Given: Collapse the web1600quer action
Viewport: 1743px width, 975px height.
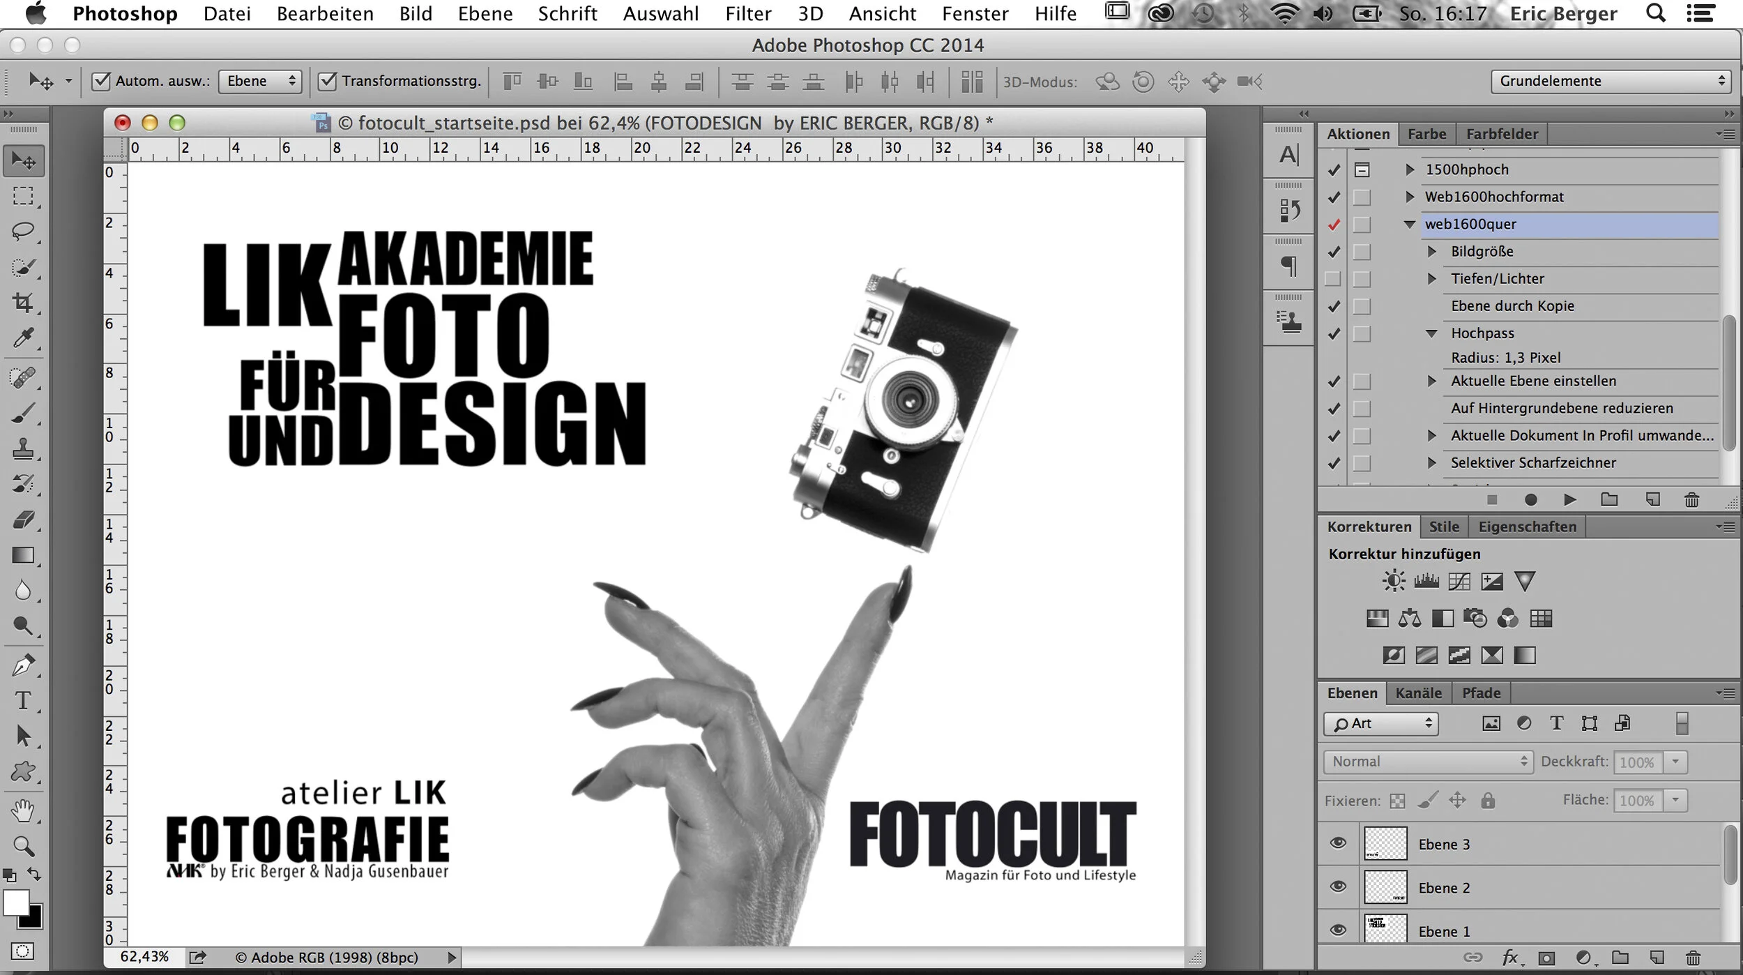Looking at the screenshot, I should click(x=1409, y=225).
